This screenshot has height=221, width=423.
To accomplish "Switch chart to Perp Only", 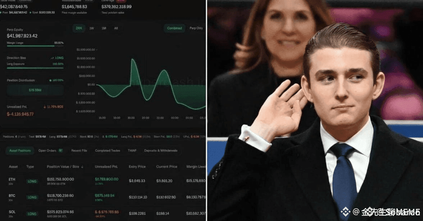I will pyautogui.click(x=196, y=28).
